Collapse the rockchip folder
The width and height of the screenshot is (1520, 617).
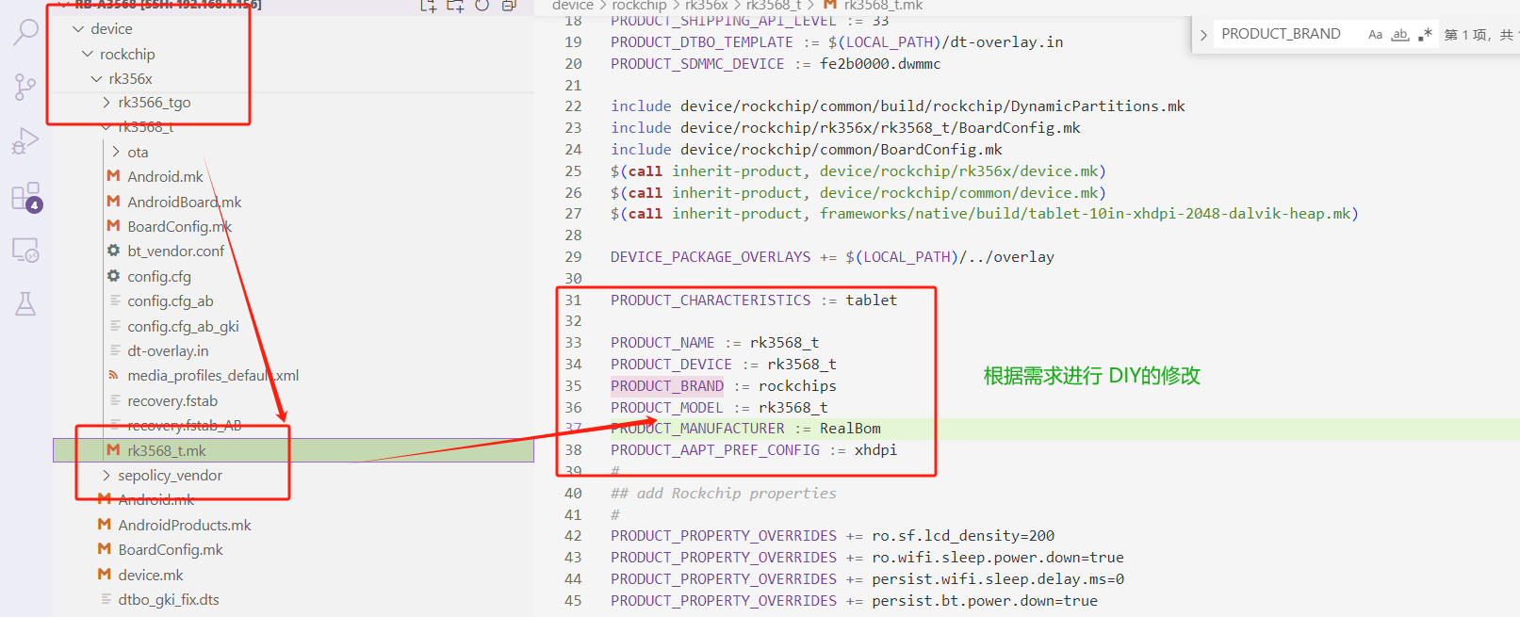(88, 54)
